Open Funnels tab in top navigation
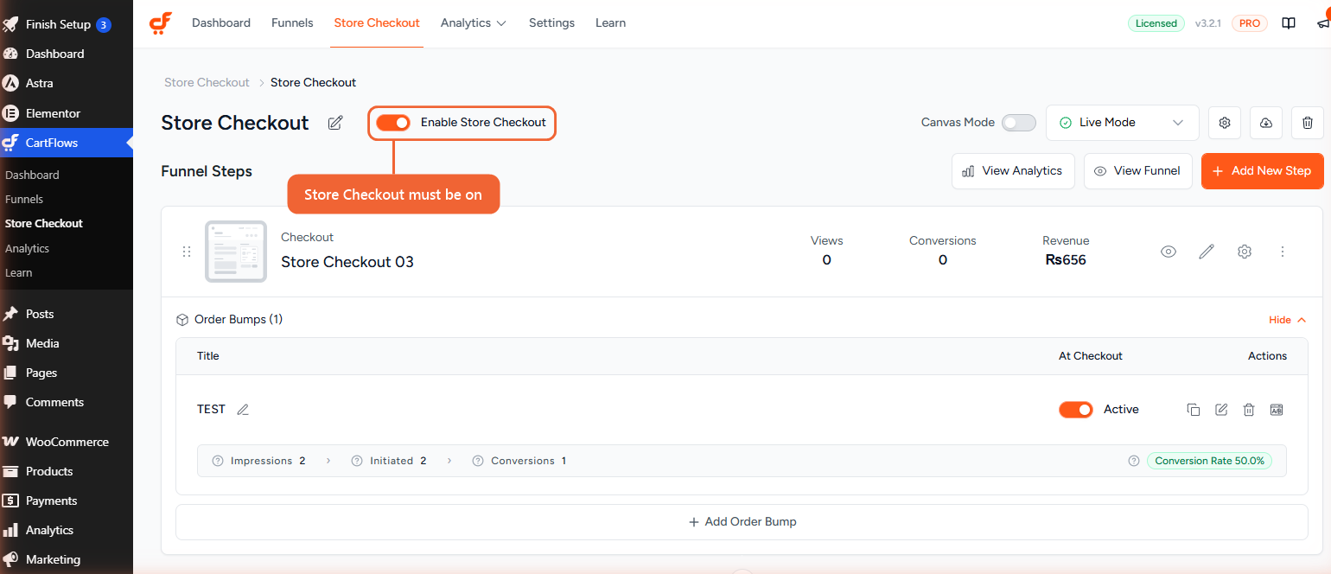This screenshot has width=1331, height=574. point(292,23)
